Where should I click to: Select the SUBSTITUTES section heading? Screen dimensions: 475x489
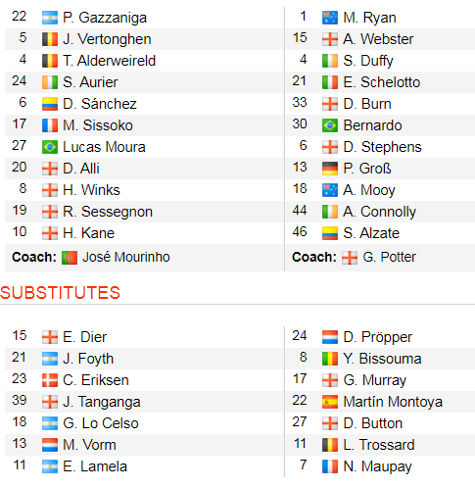60,293
